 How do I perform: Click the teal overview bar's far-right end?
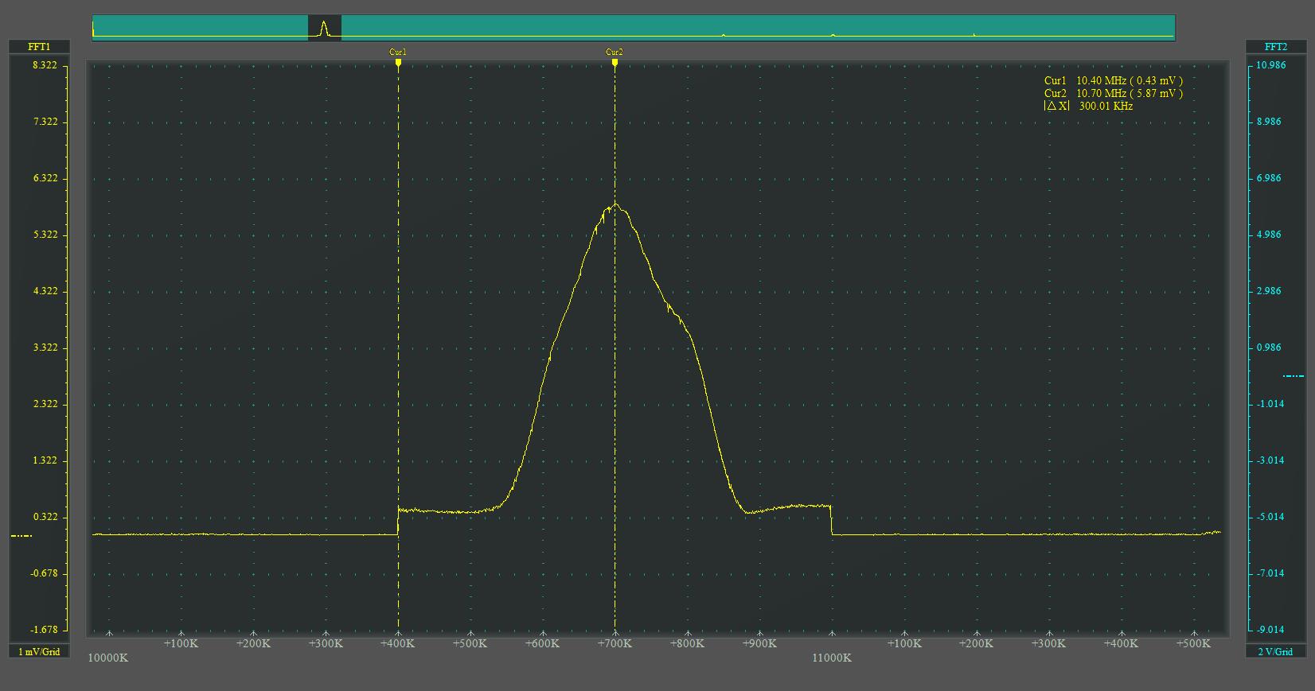click(x=1170, y=28)
